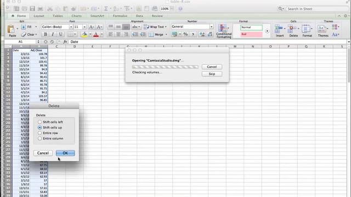This screenshot has height=197, width=351.
Task: Click the Save icon in toolbar
Action: point(32,9)
